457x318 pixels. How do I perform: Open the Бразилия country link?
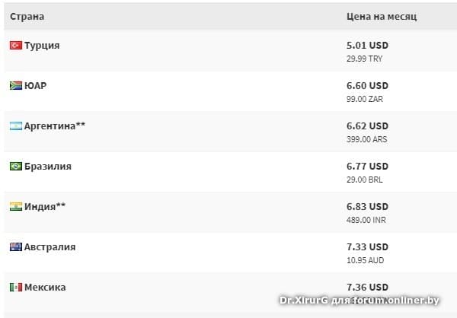pos(48,167)
